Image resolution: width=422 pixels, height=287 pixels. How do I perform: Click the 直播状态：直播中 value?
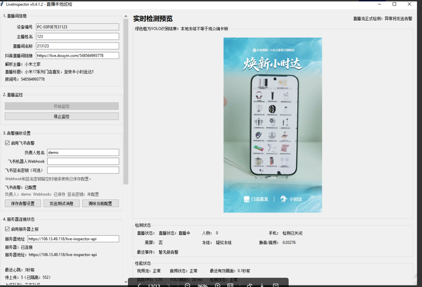(175, 233)
